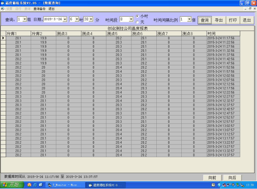Click the 测点7 column header

tap(169, 34)
